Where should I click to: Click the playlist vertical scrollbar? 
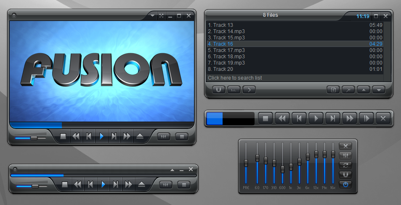(x=387, y=52)
